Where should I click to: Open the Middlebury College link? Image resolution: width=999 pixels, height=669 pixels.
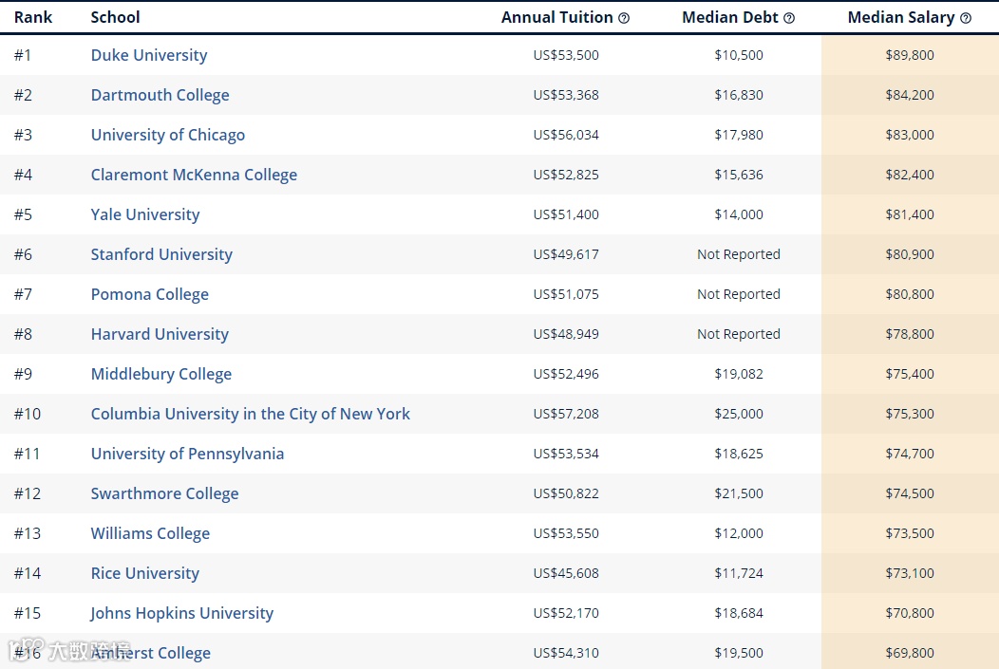[161, 374]
